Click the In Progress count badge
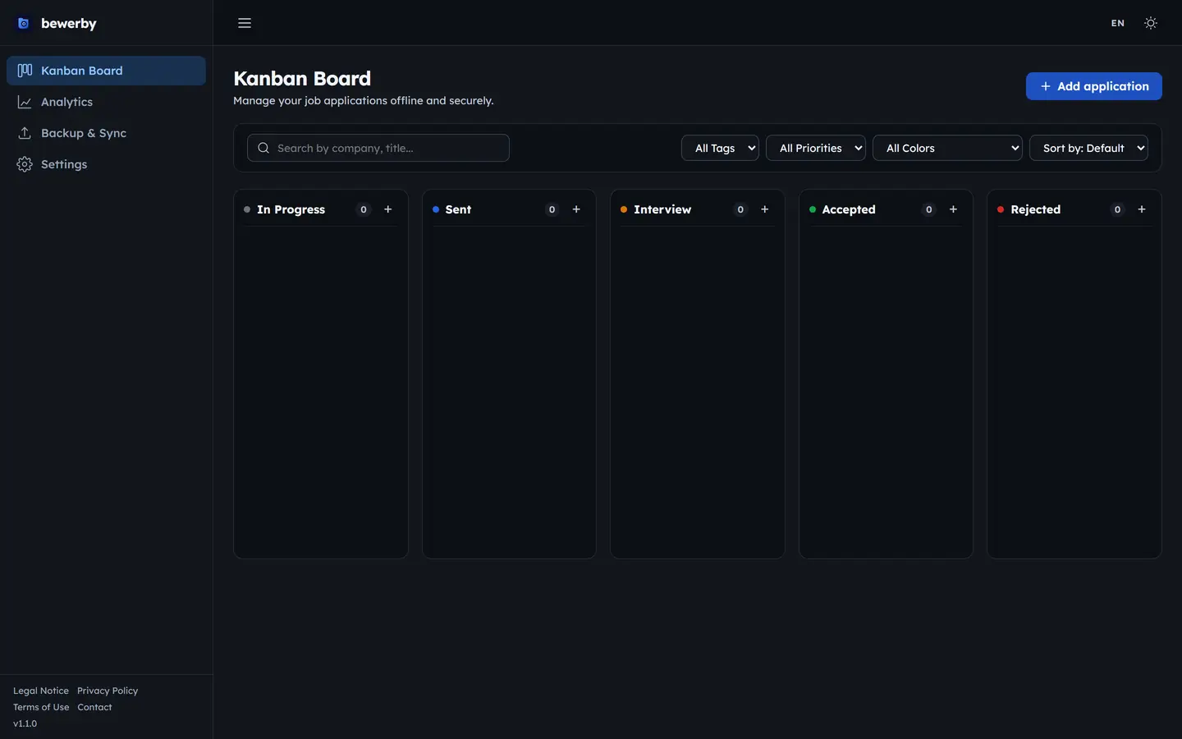 tap(364, 209)
